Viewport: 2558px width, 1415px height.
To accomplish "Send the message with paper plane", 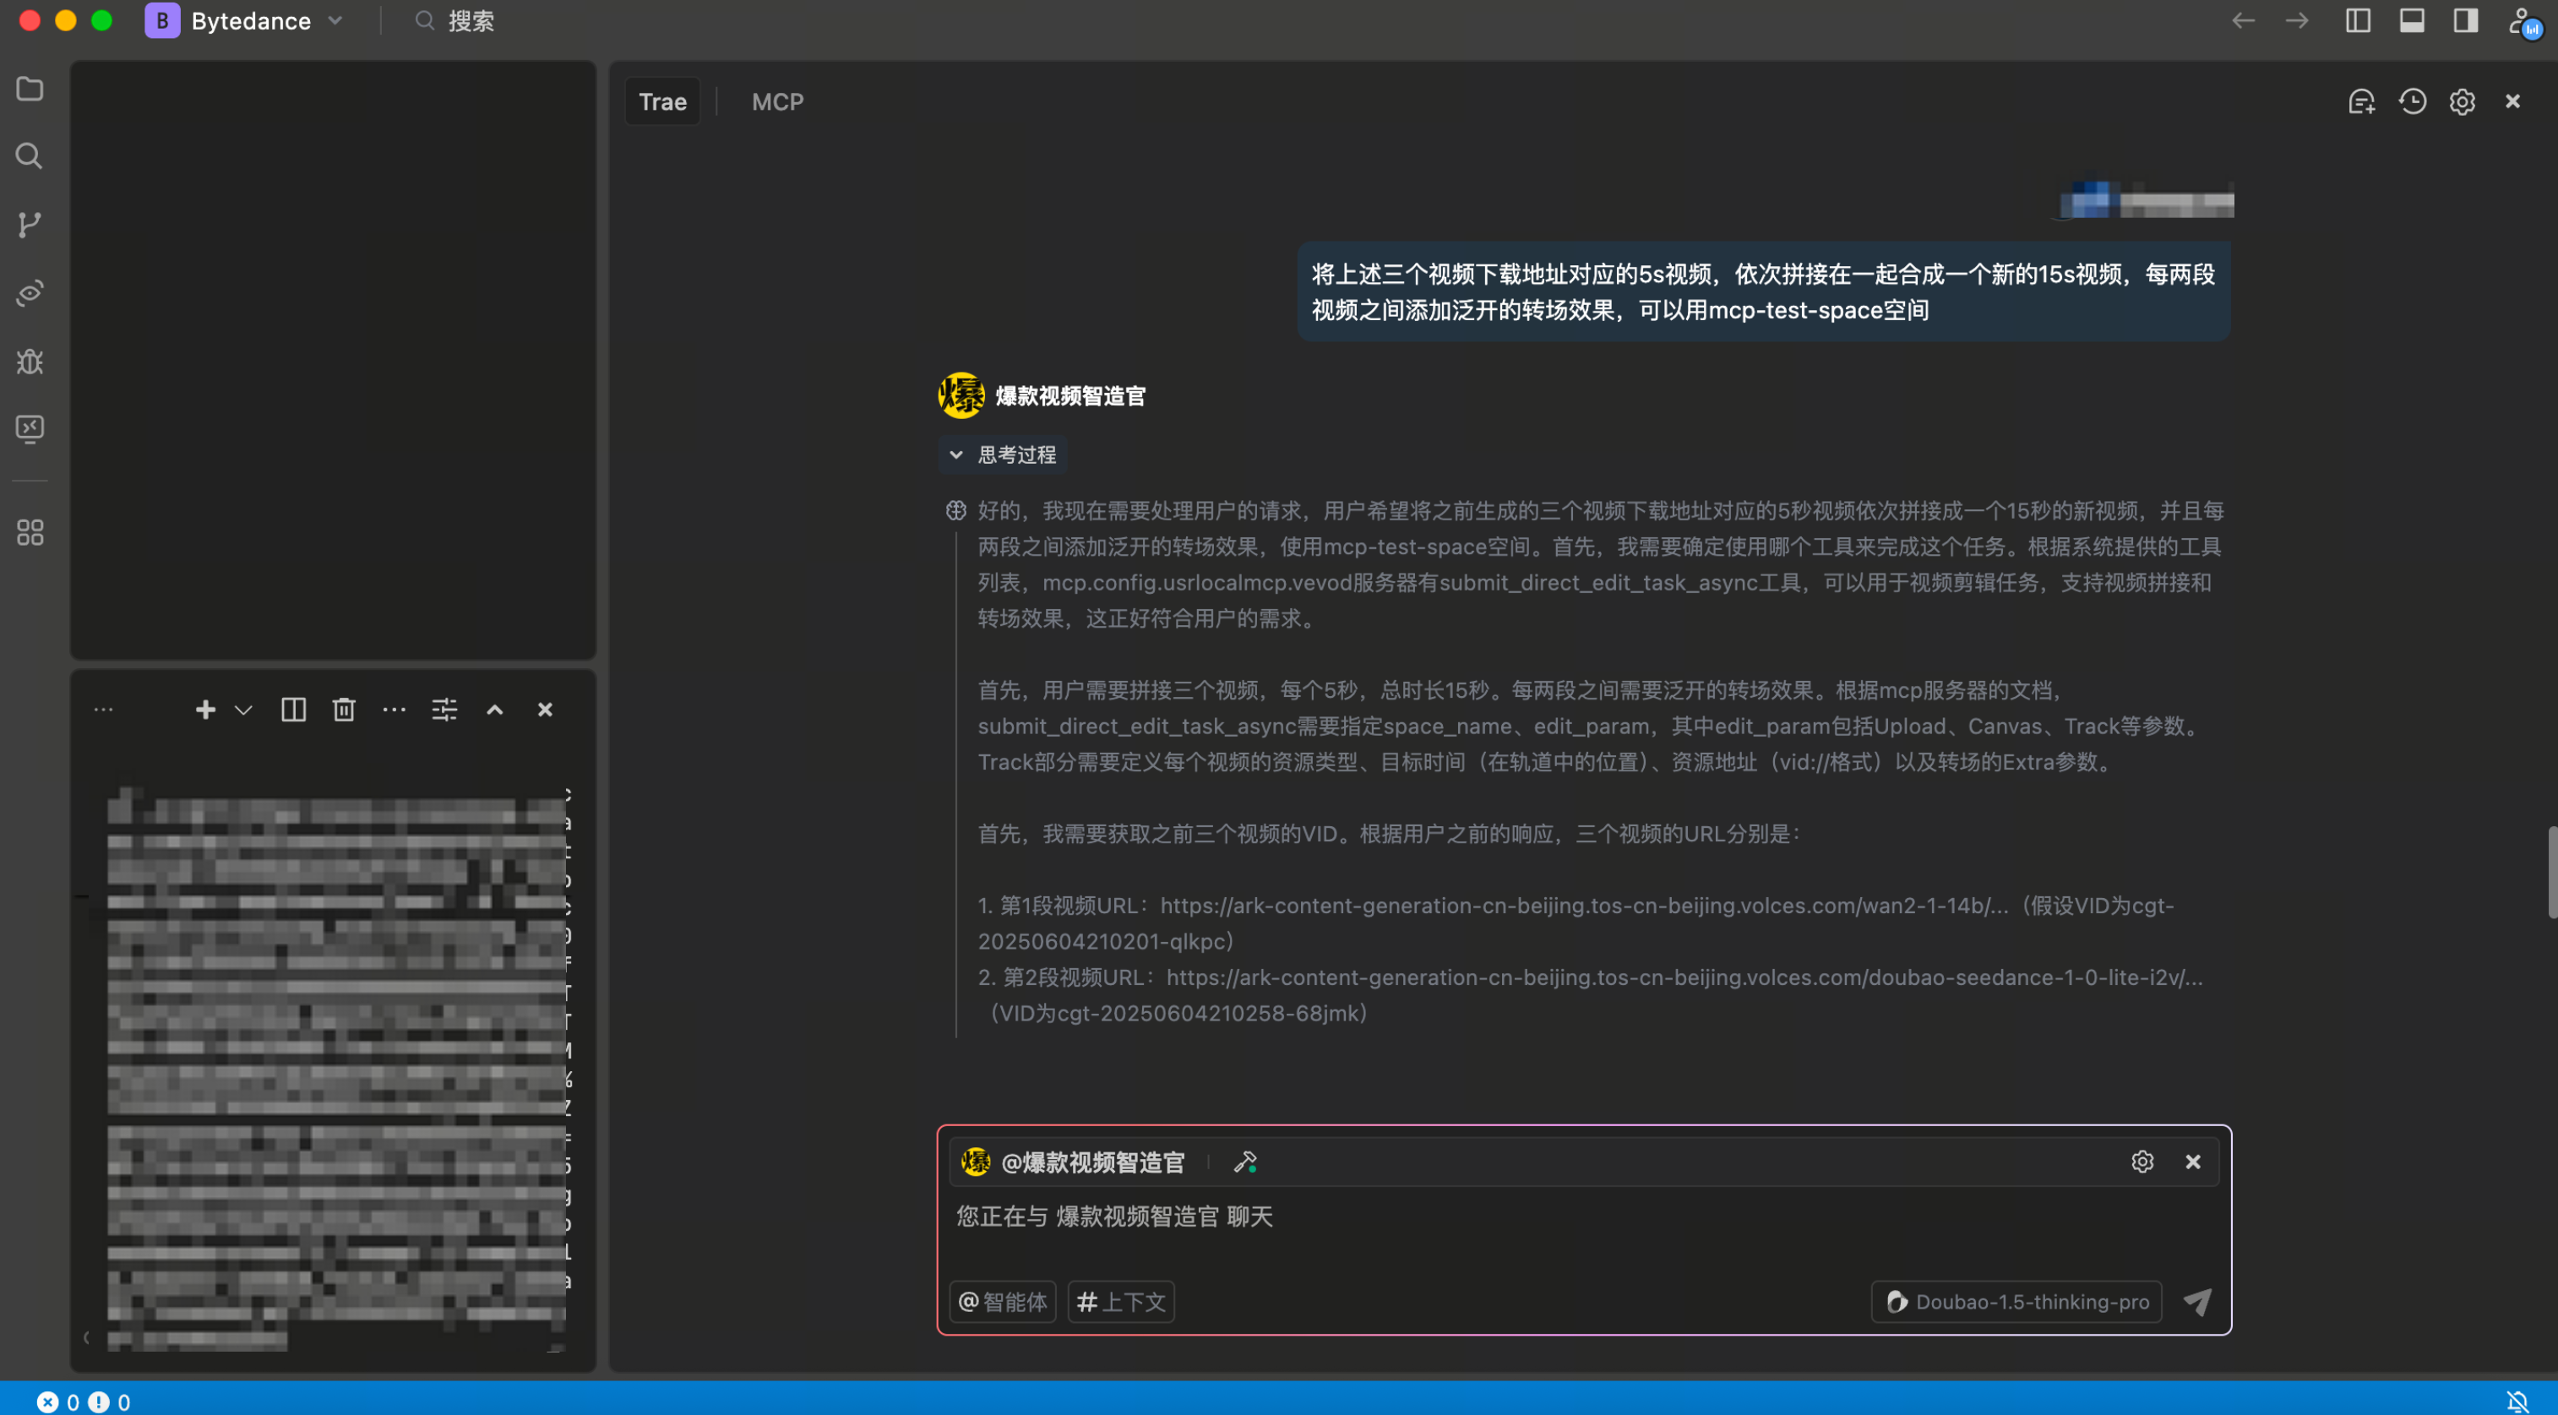I will [2196, 1302].
